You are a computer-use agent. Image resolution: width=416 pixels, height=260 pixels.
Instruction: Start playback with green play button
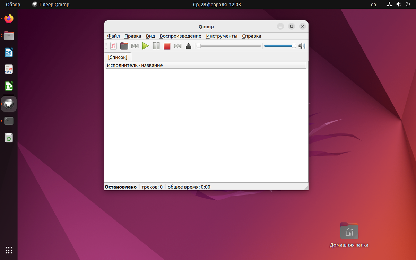[x=146, y=46]
